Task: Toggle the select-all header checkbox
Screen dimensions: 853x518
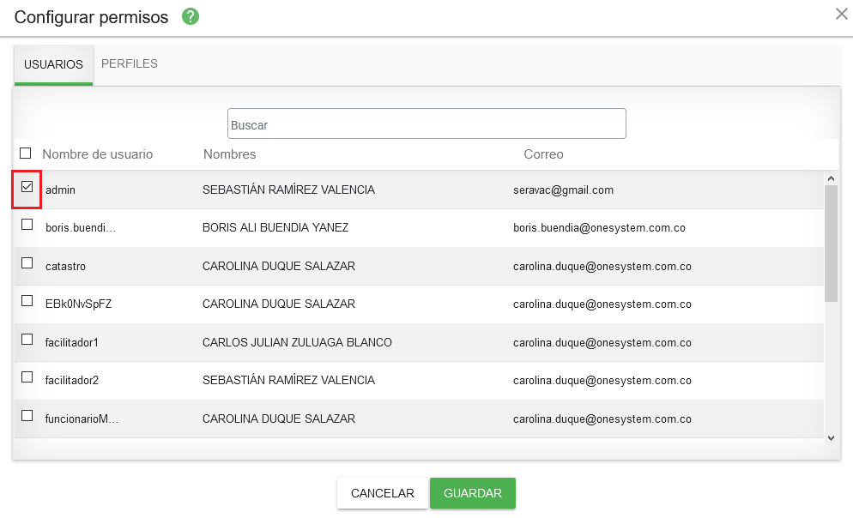Action: click(26, 154)
